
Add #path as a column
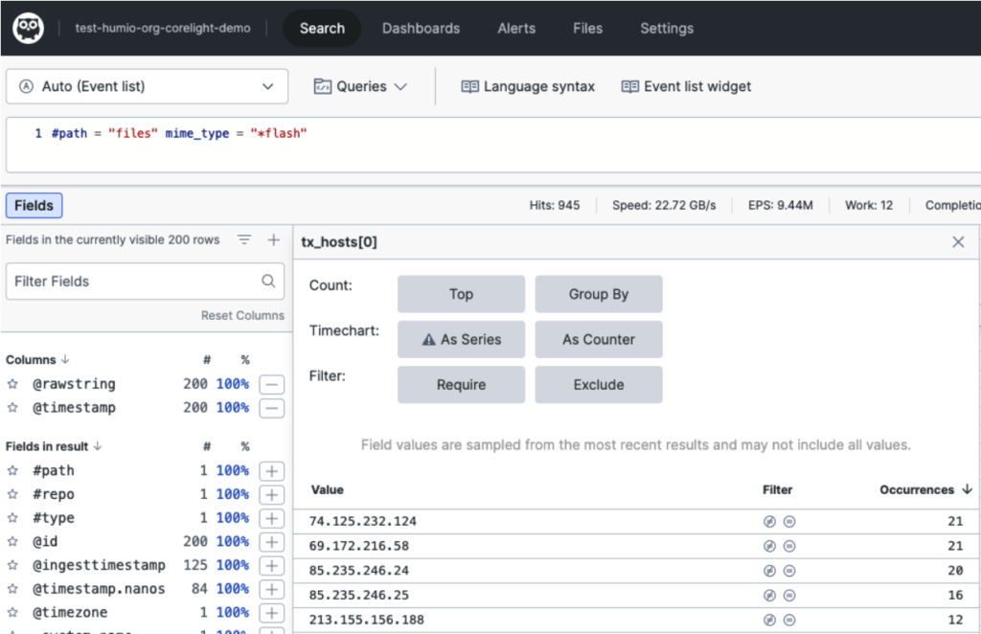[x=271, y=471]
